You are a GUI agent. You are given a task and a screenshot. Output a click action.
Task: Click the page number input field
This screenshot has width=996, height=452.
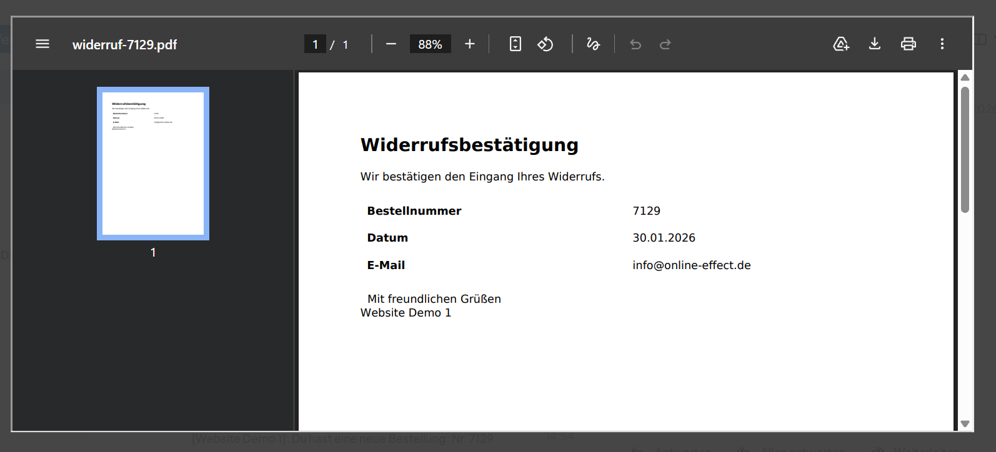(316, 44)
